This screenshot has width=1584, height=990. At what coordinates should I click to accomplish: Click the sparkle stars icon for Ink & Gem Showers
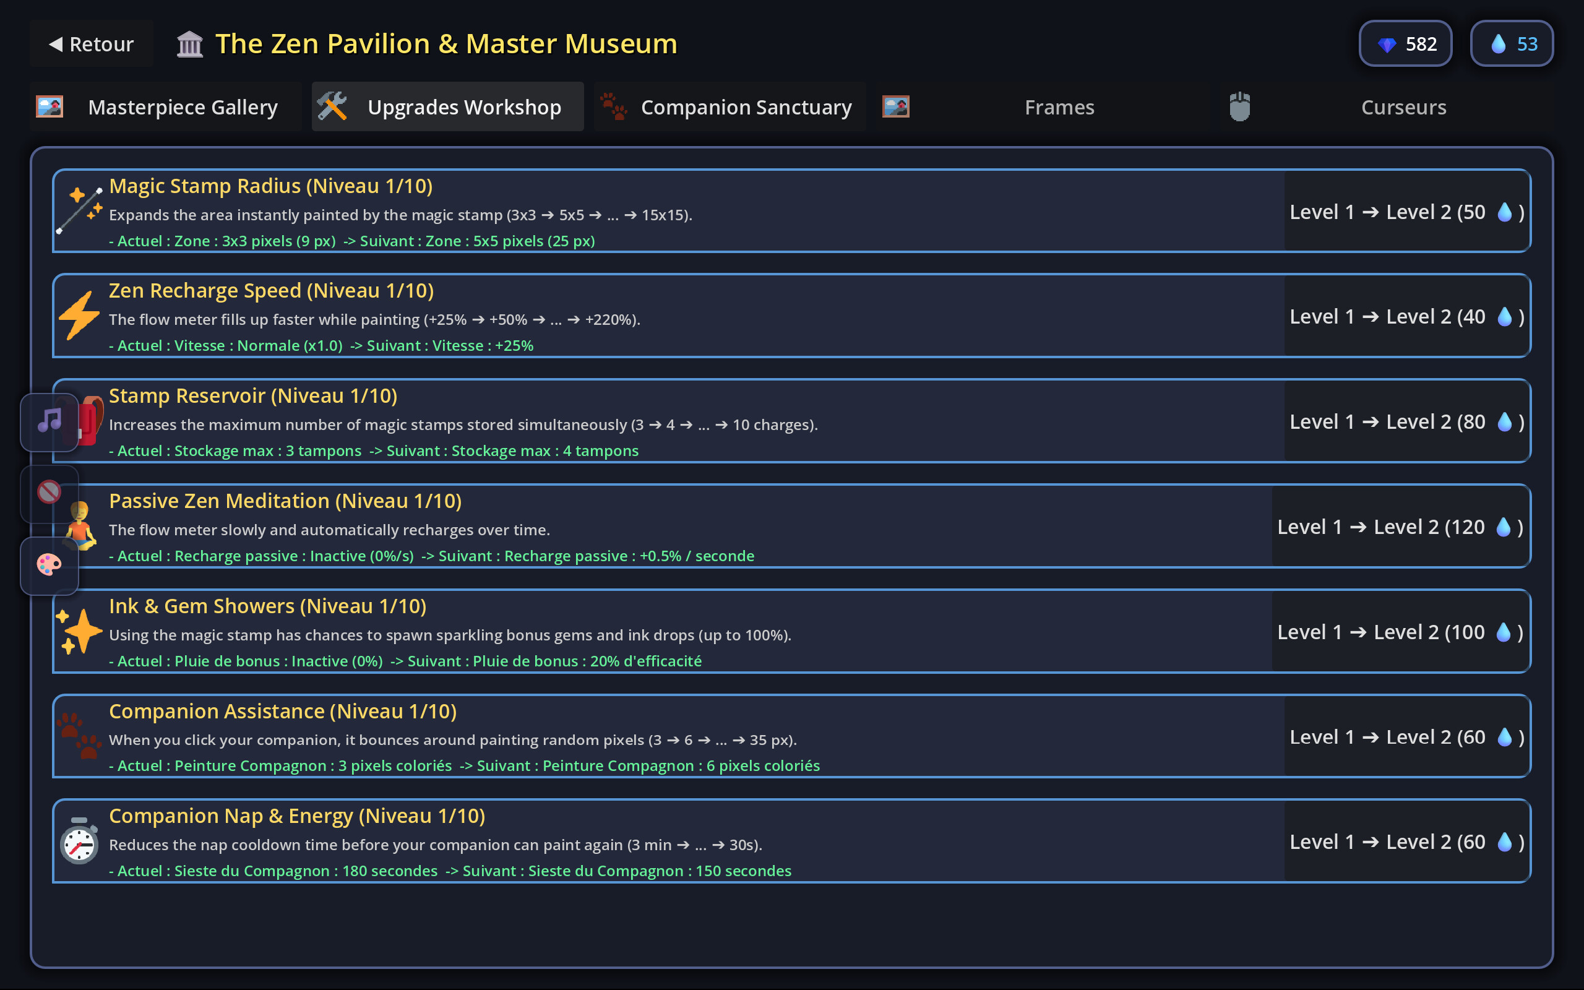coord(79,631)
